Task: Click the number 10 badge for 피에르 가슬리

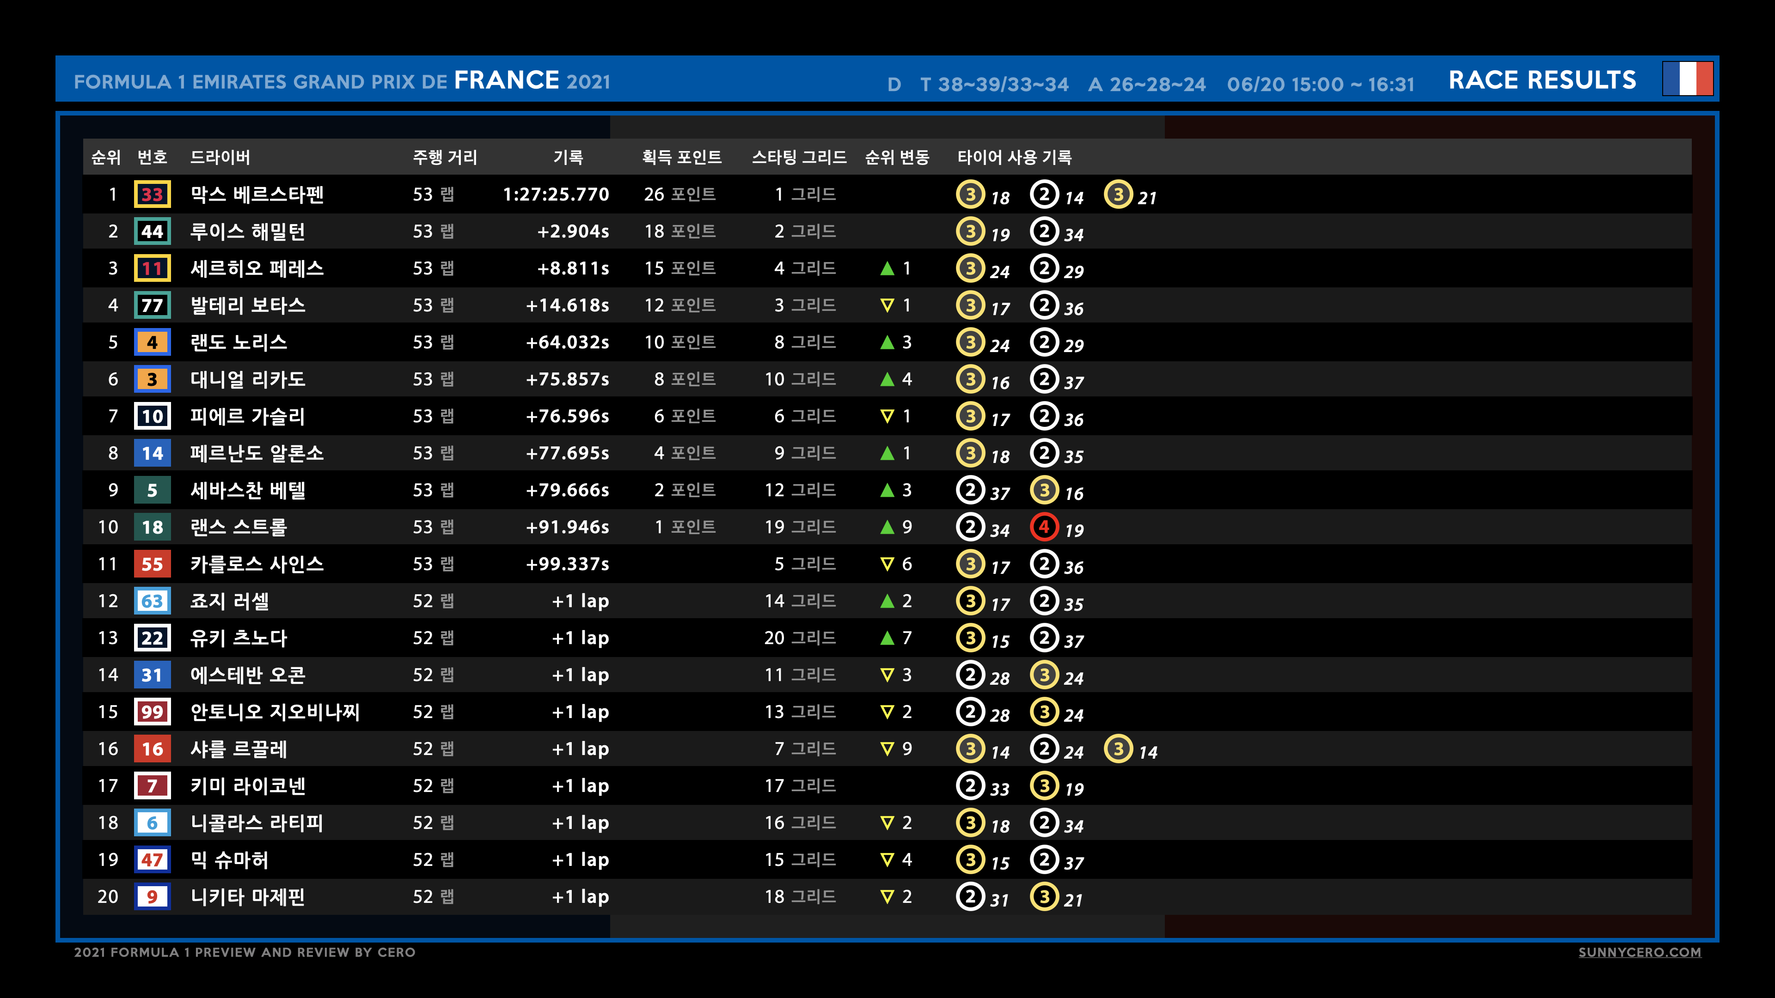Action: tap(152, 416)
